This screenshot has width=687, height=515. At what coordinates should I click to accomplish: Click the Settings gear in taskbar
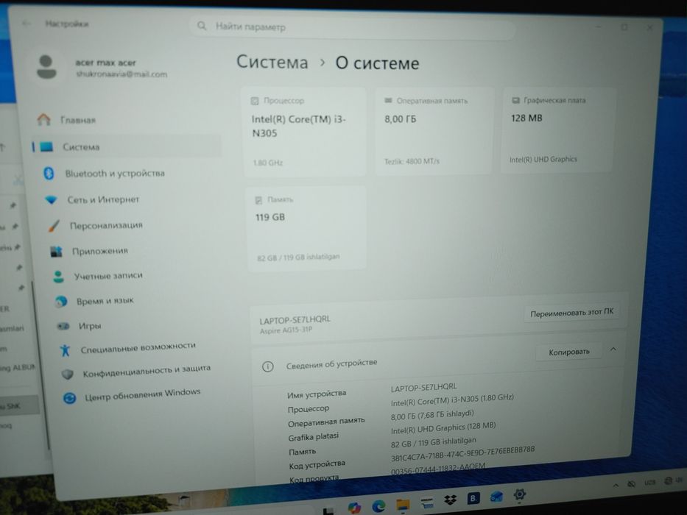pyautogui.click(x=520, y=494)
